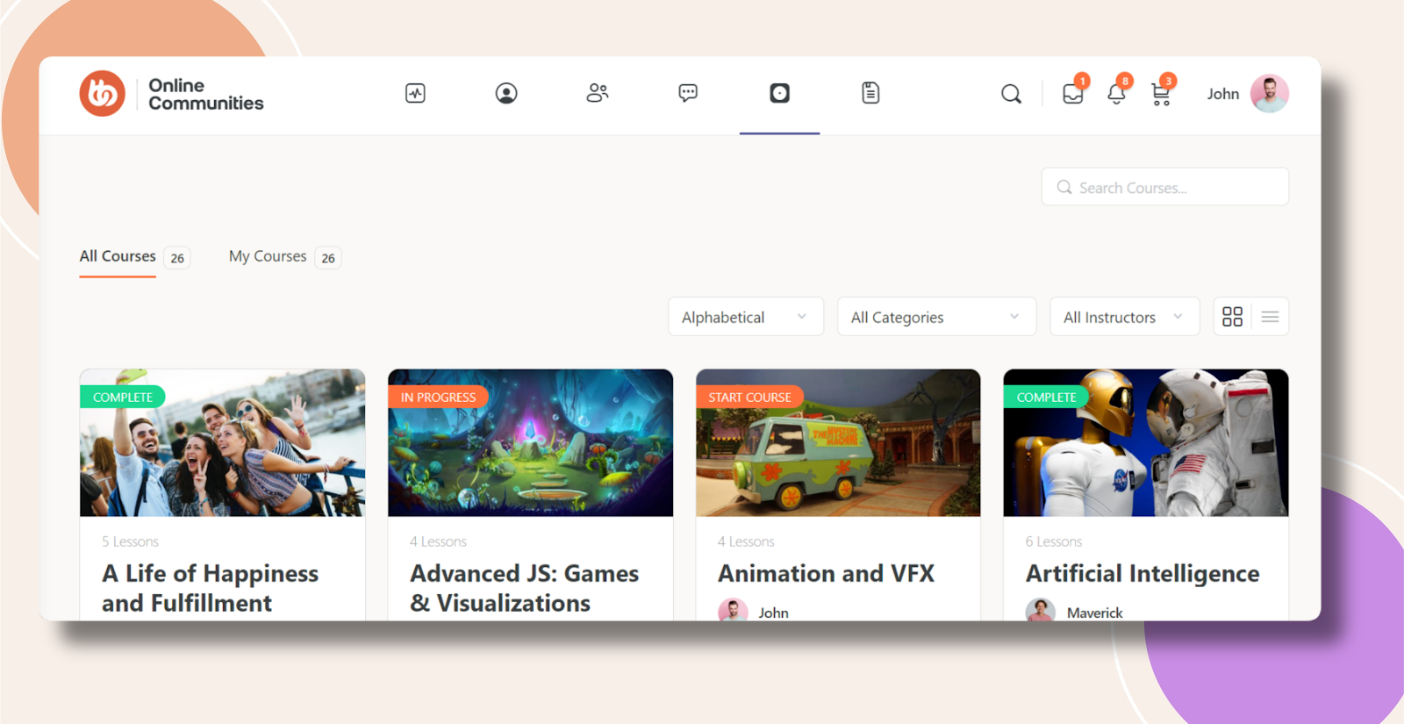The image size is (1404, 724).
Task: Open the documents clipboard icon
Action: click(x=870, y=93)
